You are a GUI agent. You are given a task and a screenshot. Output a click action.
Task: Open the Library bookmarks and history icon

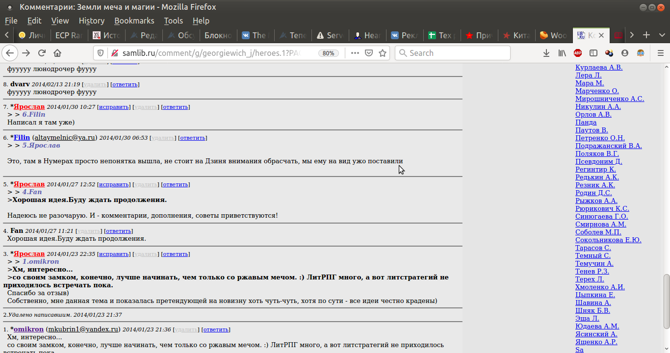[x=562, y=53]
